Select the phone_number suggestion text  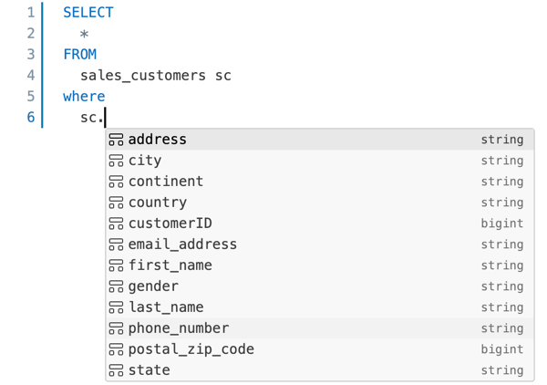click(x=178, y=328)
